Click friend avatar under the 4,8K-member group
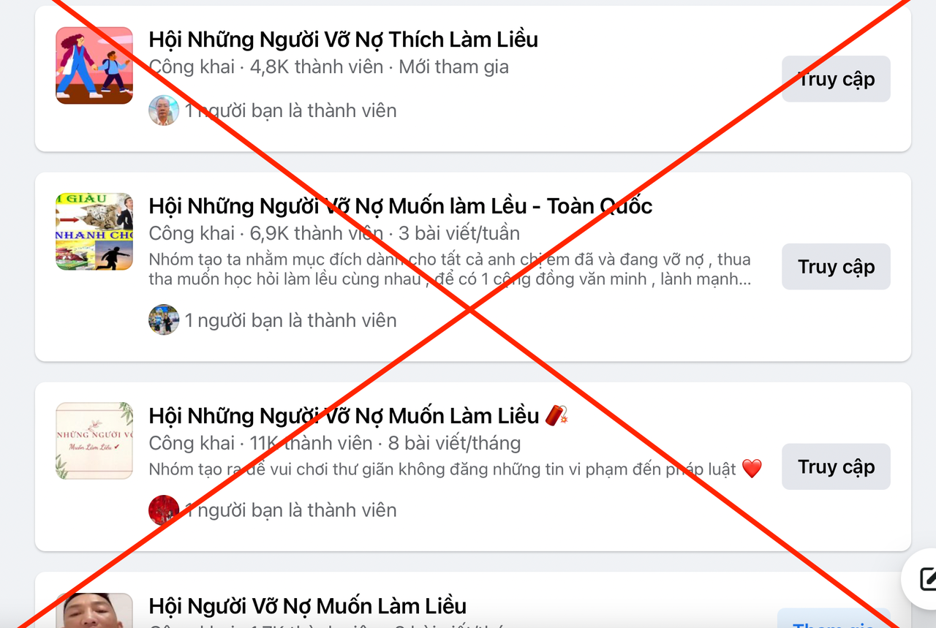Viewport: 936px width, 628px height. pos(164,110)
